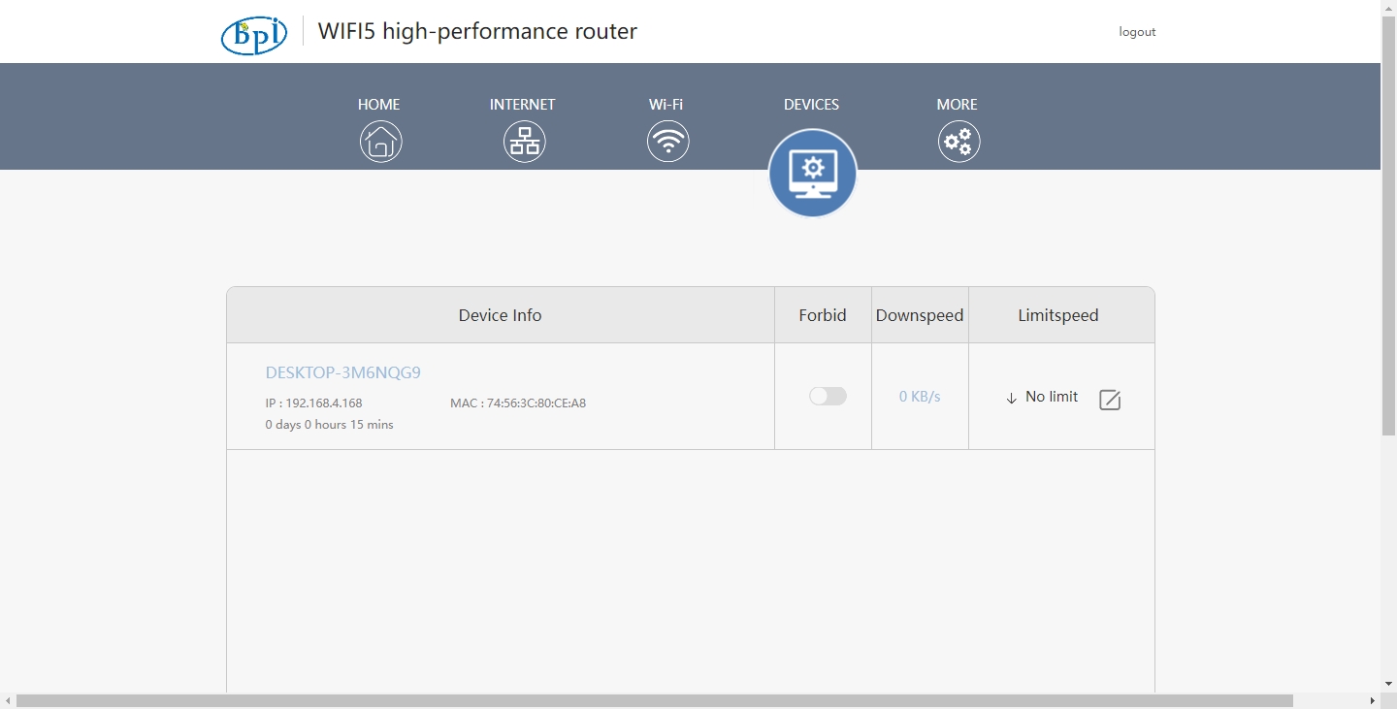Click the down arrow beside No limit
The image size is (1397, 709).
click(1011, 398)
